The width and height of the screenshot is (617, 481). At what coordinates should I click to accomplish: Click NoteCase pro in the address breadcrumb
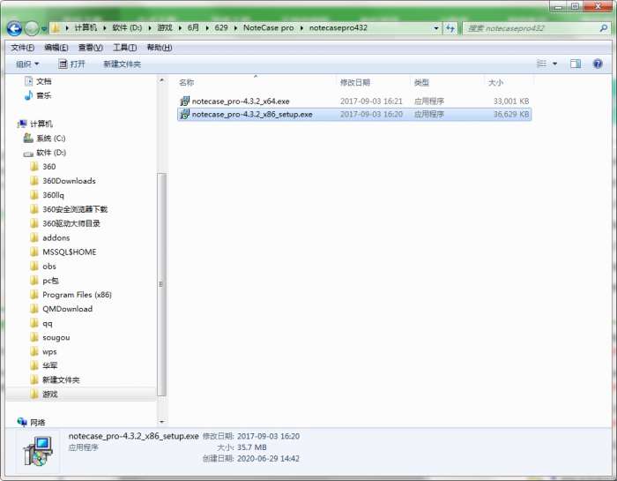pyautogui.click(x=268, y=27)
